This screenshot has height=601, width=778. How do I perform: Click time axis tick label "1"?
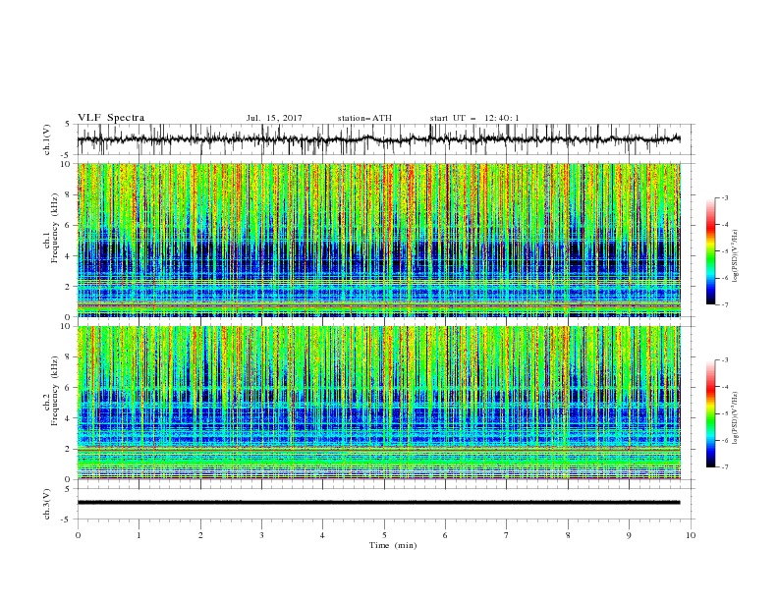pyautogui.click(x=139, y=535)
